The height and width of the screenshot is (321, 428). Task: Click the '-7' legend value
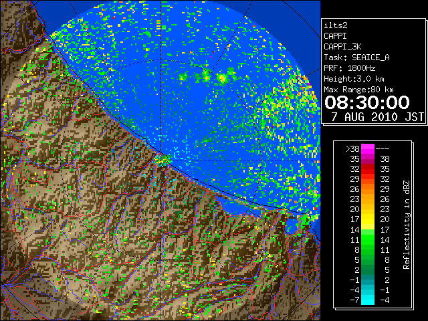click(x=354, y=300)
